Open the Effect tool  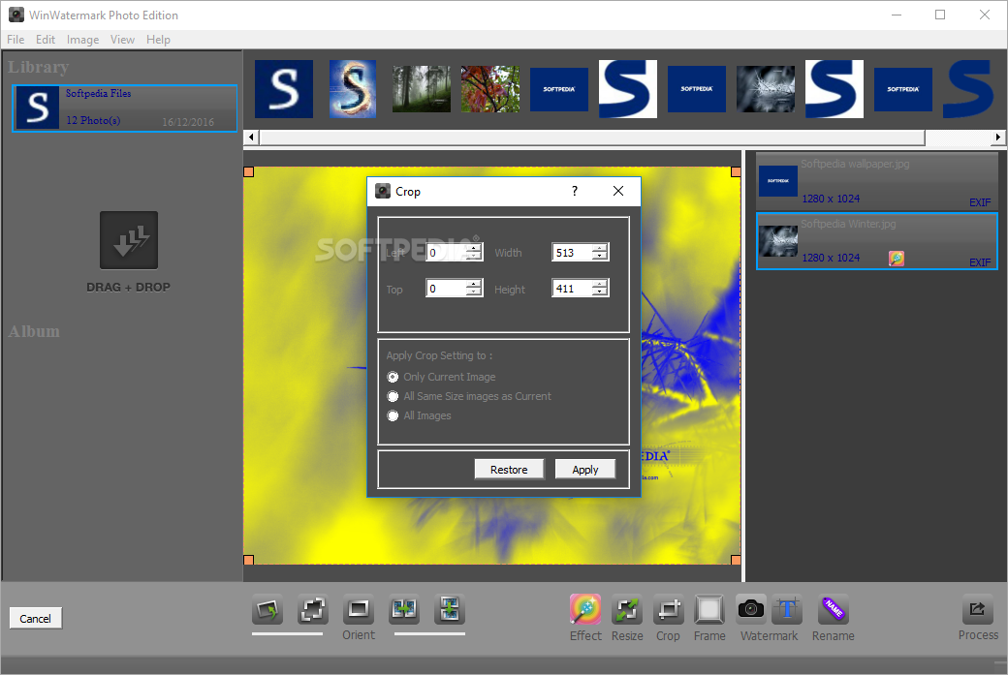(x=585, y=609)
